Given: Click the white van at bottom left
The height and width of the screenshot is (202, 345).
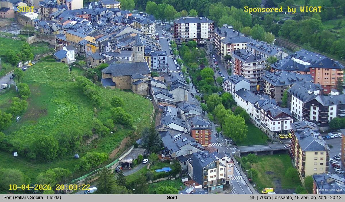Looking at the screenshot, I should coord(91,190).
